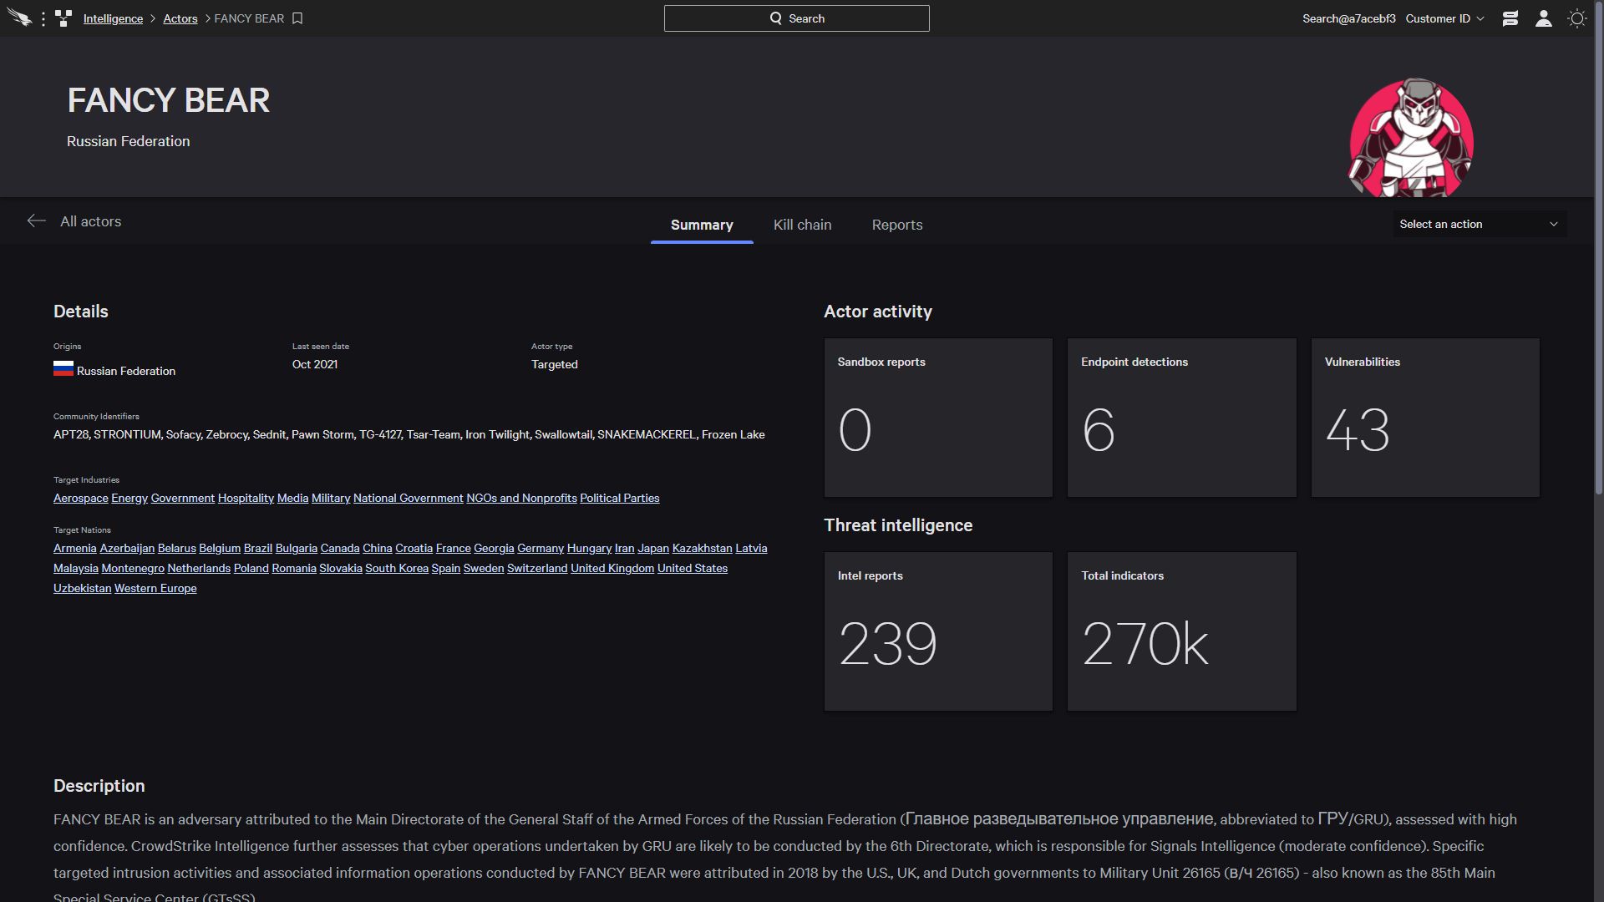Open the China target nation link
1604x902 pixels.
(378, 548)
